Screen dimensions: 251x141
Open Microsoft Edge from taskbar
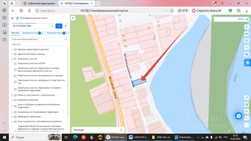click(x=75, y=137)
